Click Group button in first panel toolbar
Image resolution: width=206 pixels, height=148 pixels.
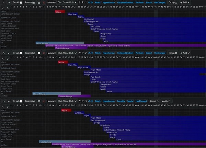pos(173,2)
